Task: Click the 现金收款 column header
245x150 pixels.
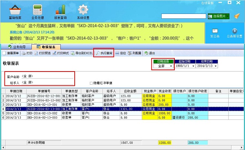Action: tap(165, 91)
